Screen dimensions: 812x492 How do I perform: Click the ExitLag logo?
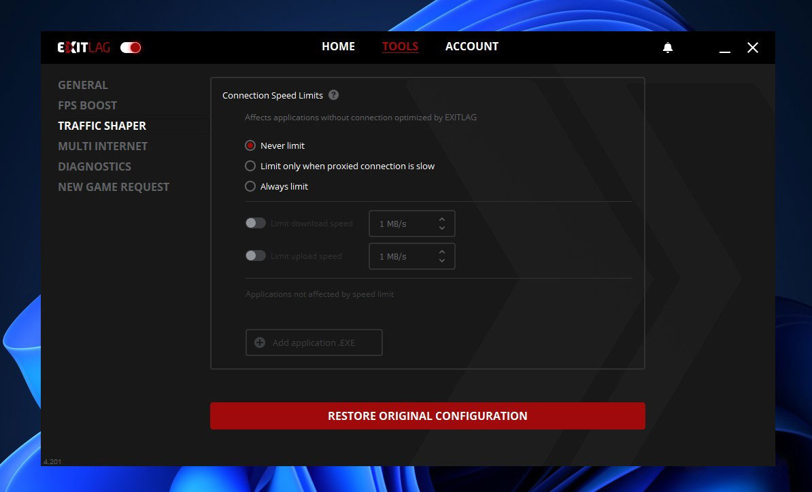pyautogui.click(x=84, y=48)
